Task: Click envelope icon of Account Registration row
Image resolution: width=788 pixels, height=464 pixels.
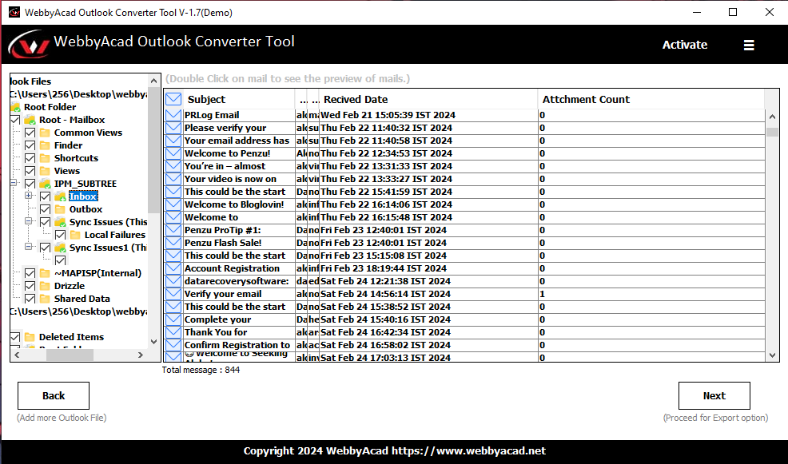Action: click(x=173, y=268)
